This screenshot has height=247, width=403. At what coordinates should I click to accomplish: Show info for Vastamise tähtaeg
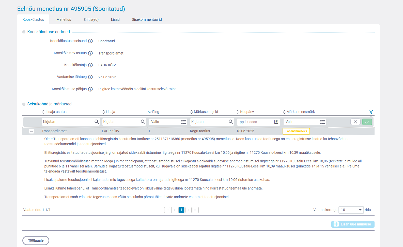(90, 77)
